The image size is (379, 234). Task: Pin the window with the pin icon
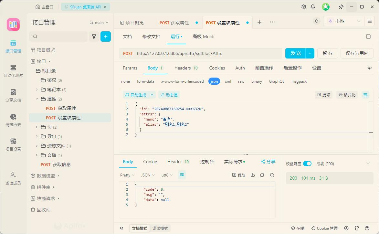pos(341,7)
